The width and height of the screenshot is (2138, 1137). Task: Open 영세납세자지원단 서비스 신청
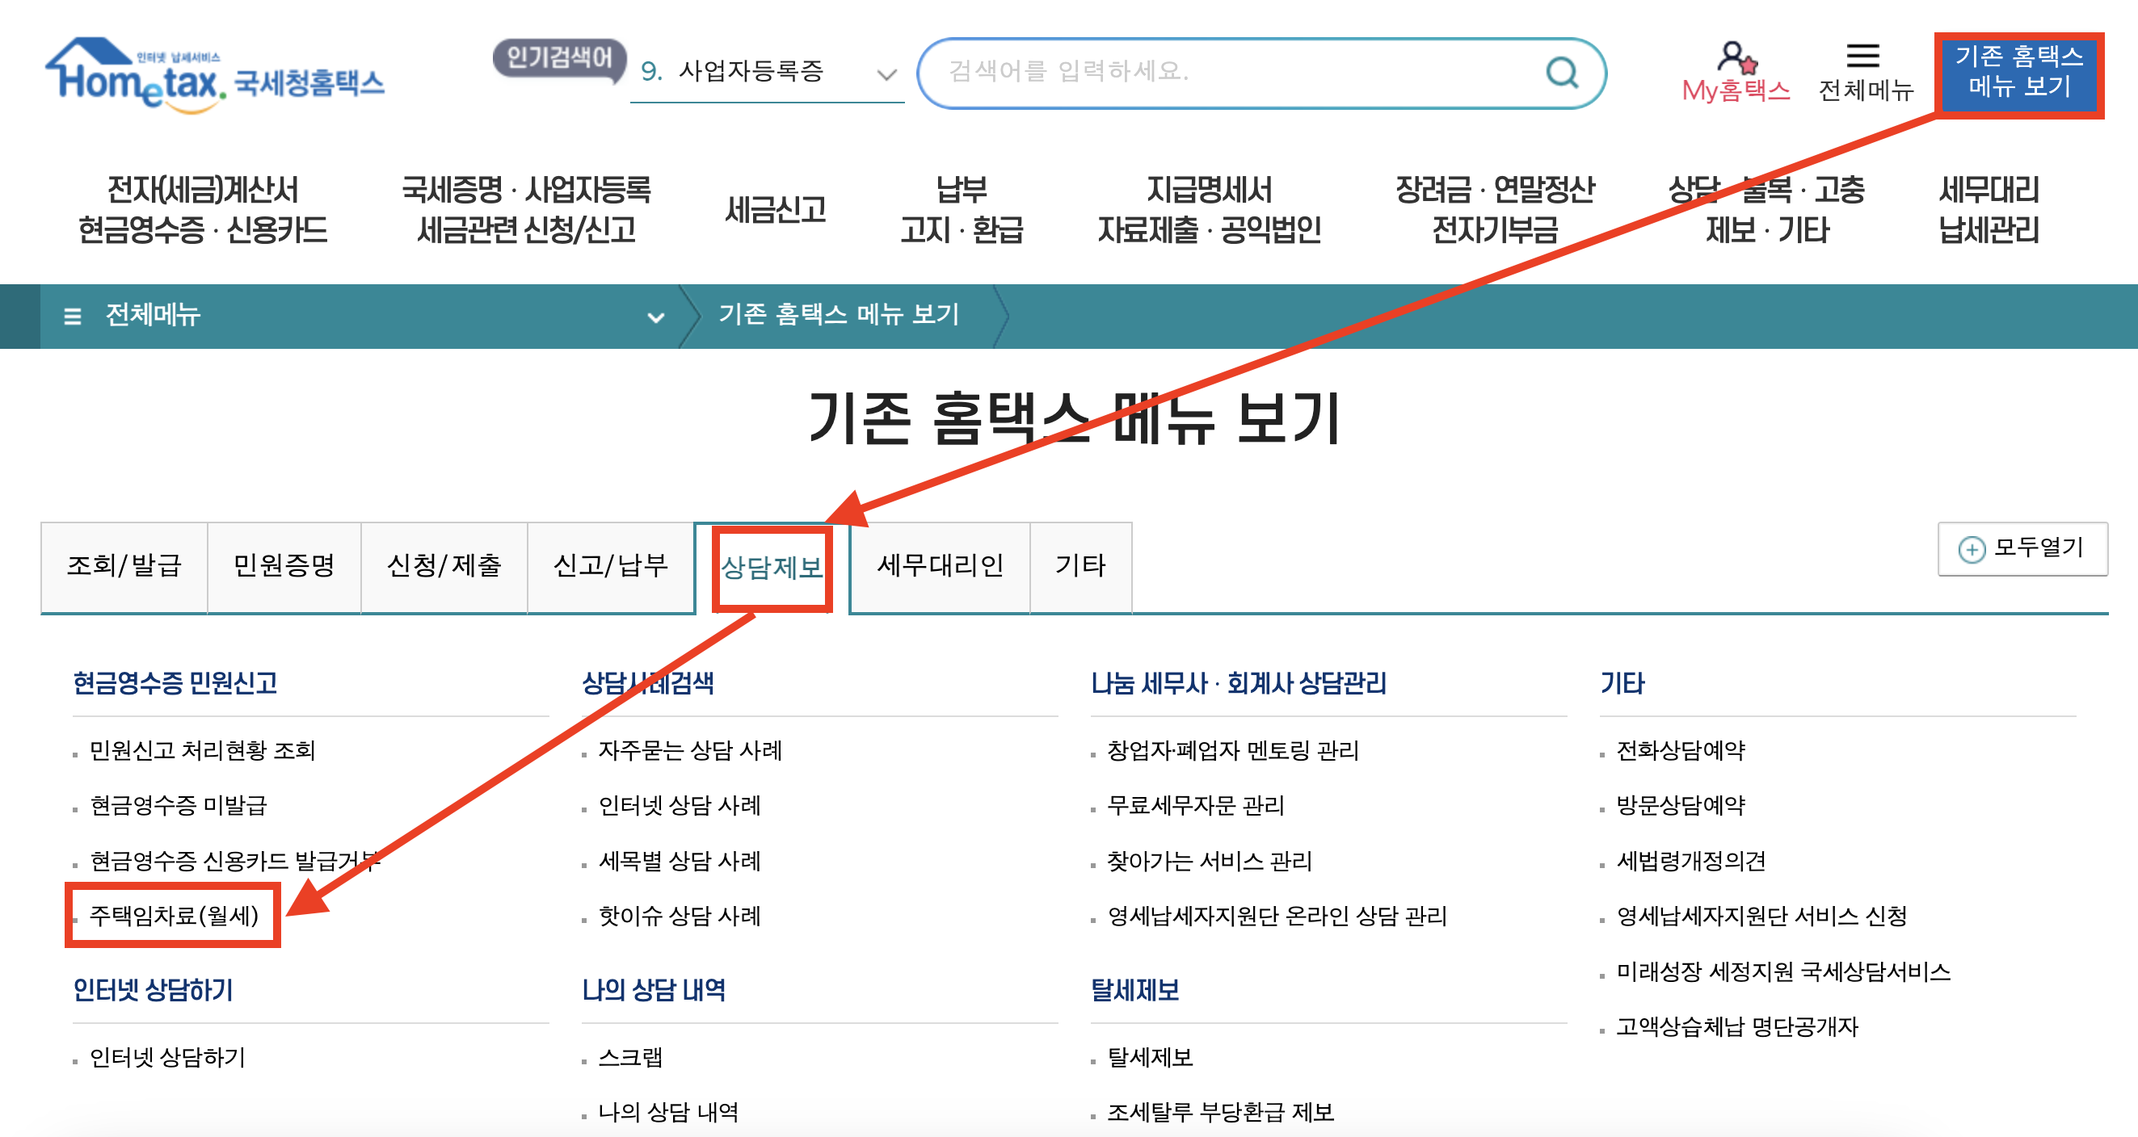(1762, 916)
